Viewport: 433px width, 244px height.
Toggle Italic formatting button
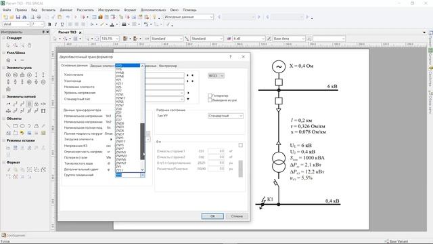[x=55, y=24]
